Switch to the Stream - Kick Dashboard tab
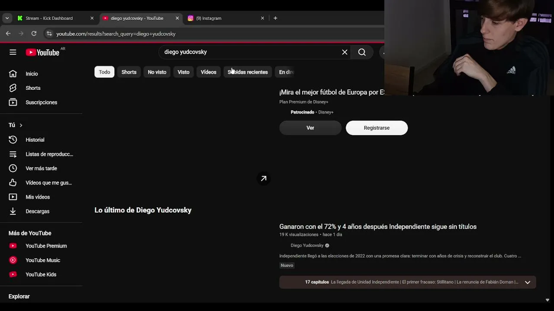The image size is (554, 311). point(55,18)
